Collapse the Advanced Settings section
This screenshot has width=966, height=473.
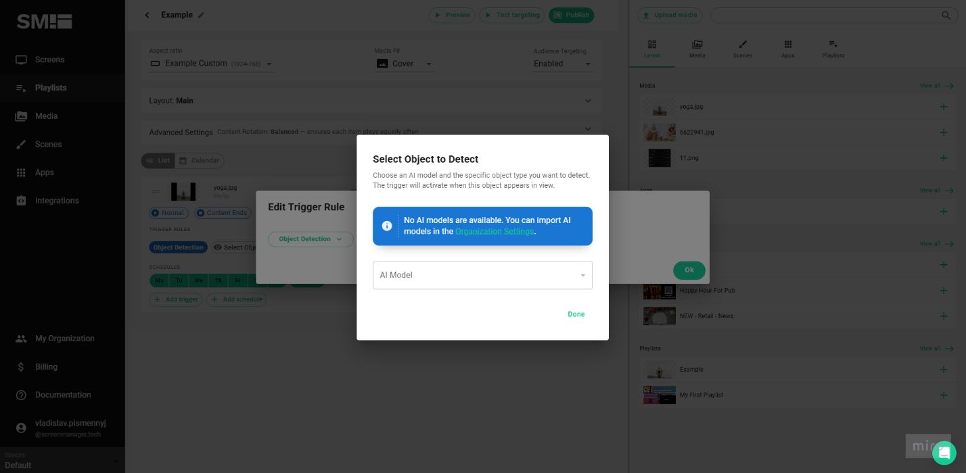click(588, 129)
